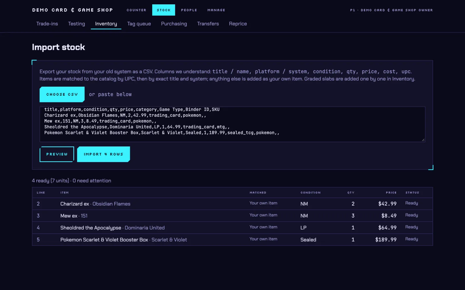Click the Obsidian Flames platform text
Screen dimensions: 465x290
coord(111,204)
